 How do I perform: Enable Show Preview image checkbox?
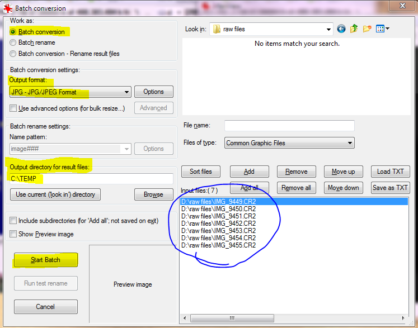13,234
